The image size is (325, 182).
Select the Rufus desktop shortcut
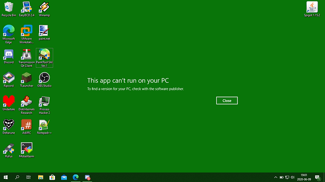[8, 150]
